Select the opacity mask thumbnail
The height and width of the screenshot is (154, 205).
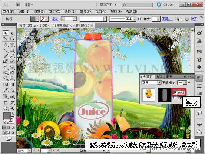(x=165, y=95)
